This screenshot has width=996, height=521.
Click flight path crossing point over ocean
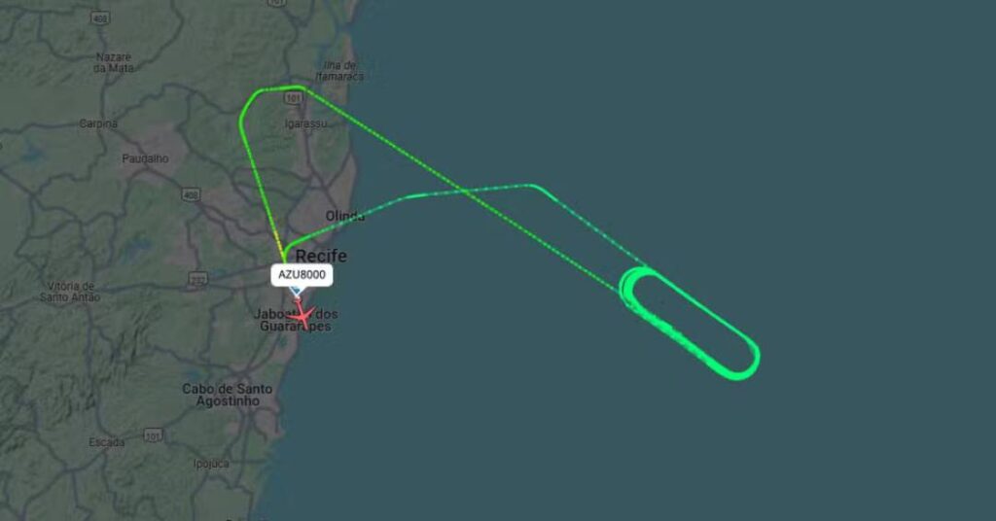(464, 191)
